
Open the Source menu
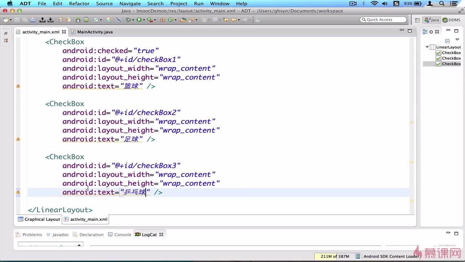point(104,4)
